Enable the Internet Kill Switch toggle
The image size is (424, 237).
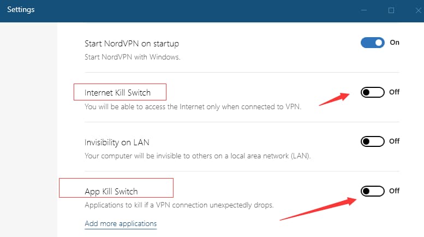[x=373, y=92]
